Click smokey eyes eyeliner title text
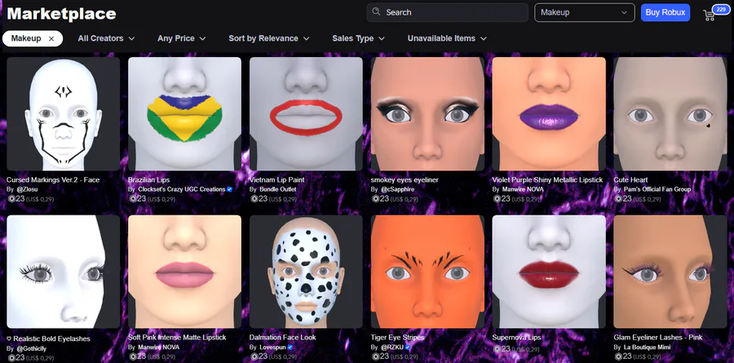This screenshot has width=734, height=363. click(x=405, y=179)
